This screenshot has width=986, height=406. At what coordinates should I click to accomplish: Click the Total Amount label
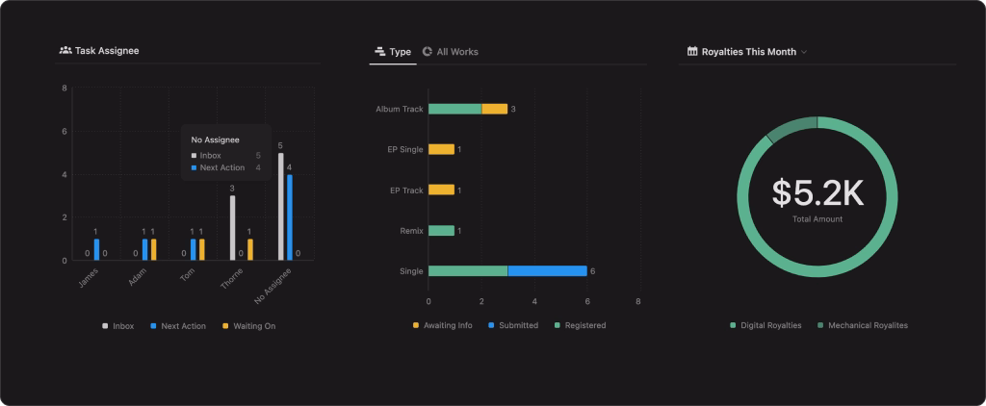[x=817, y=219]
